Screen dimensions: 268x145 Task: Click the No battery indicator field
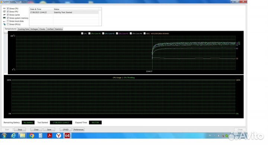click(28, 122)
